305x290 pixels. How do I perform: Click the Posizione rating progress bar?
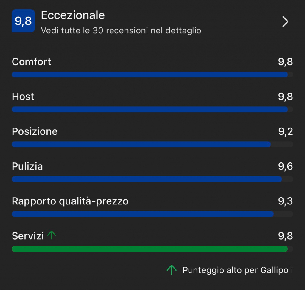(152, 144)
